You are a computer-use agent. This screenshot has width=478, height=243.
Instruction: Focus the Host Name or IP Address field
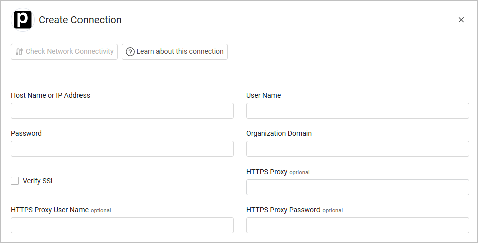pyautogui.click(x=122, y=111)
